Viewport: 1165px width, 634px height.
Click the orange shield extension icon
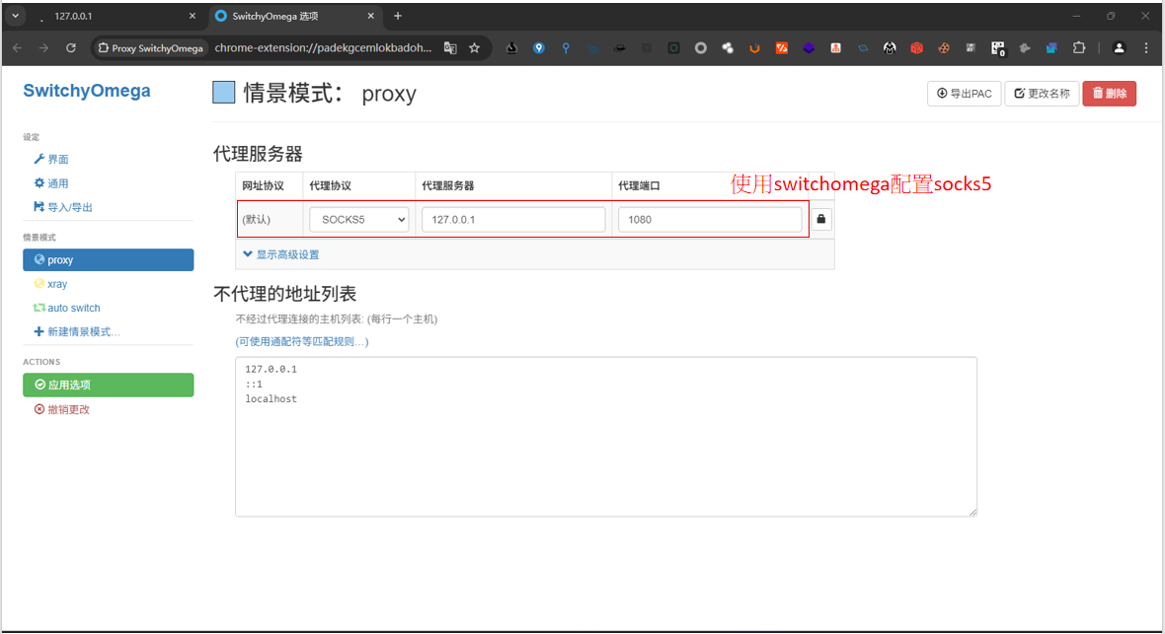coord(755,47)
